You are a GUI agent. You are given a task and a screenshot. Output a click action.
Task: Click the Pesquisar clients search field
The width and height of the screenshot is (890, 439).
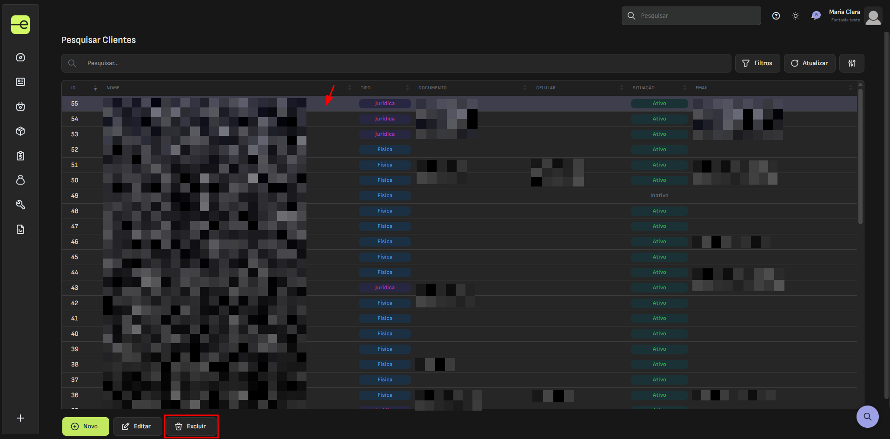(x=396, y=63)
